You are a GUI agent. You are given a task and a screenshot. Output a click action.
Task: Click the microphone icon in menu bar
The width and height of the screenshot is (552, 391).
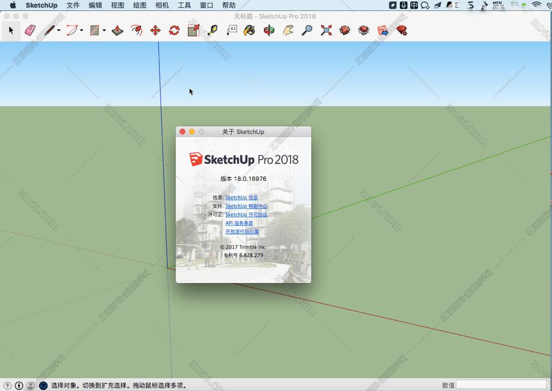404,5
